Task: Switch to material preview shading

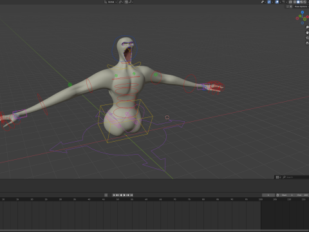Action: (301, 2)
